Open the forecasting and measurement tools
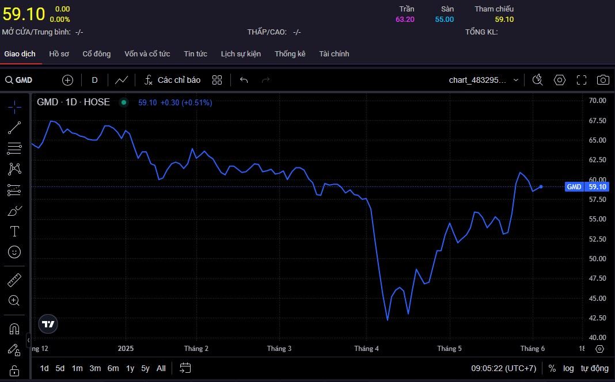Image resolution: width=615 pixels, height=382 pixels. tap(14, 190)
